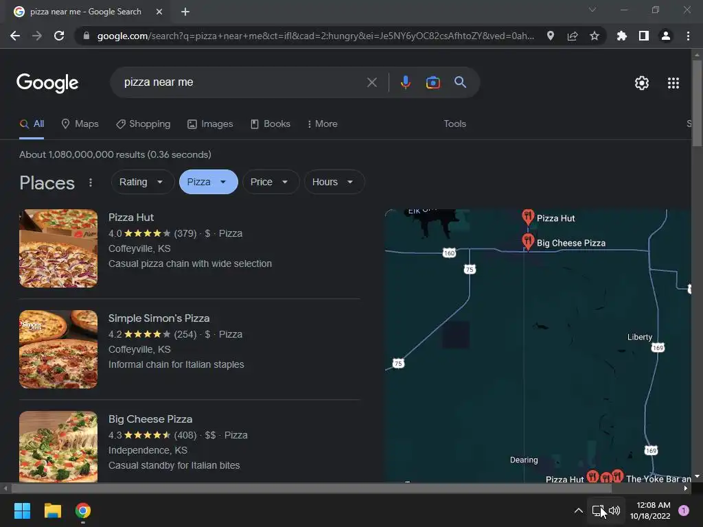Open the More search categories menu
703x527 pixels.
(x=323, y=124)
